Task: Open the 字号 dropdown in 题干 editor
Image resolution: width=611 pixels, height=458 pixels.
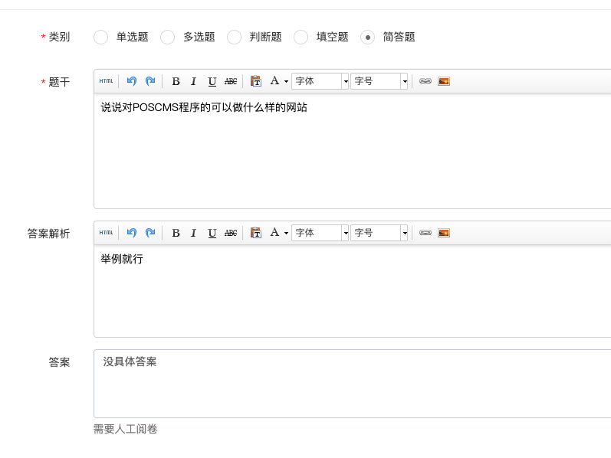Action: (379, 81)
